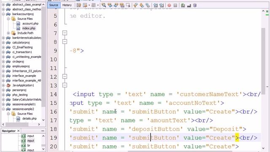The height and width of the screenshot is (152, 270).
Task: Open account.php in the project tree
Action: coord(30,24)
